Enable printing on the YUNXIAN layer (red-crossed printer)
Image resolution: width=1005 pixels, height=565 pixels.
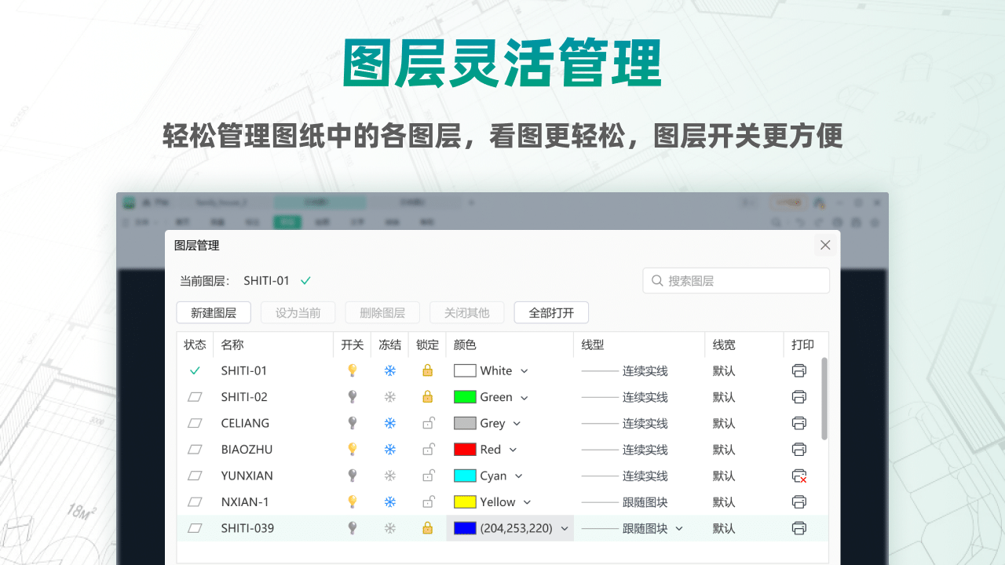[x=799, y=476]
